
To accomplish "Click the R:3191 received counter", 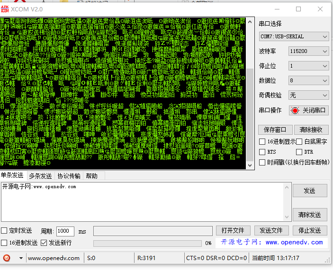I will (146, 258).
